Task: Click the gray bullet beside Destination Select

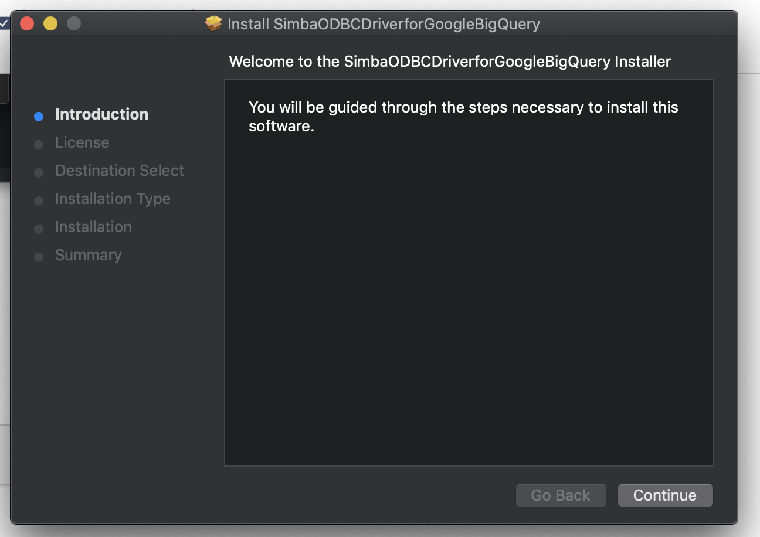Action: click(x=39, y=172)
